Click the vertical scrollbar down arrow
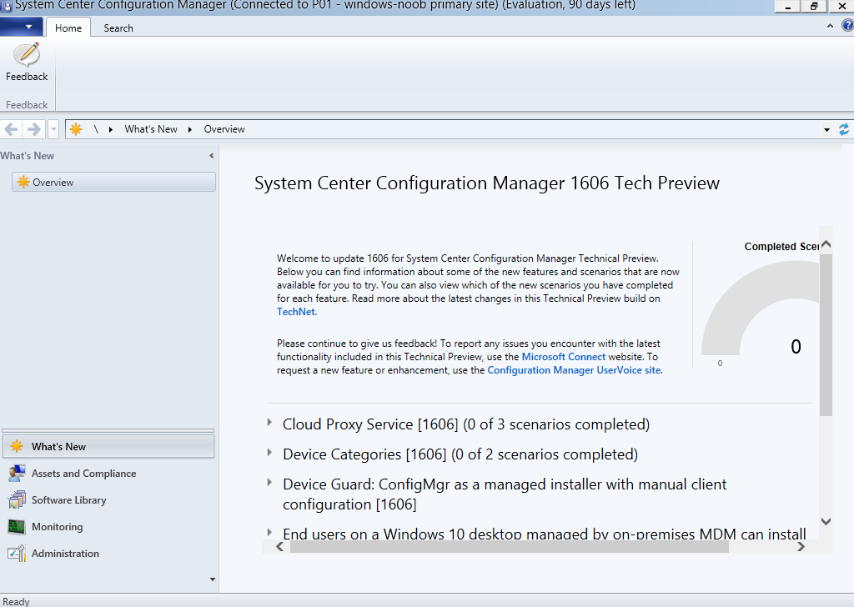This screenshot has height=607, width=854. point(826,521)
